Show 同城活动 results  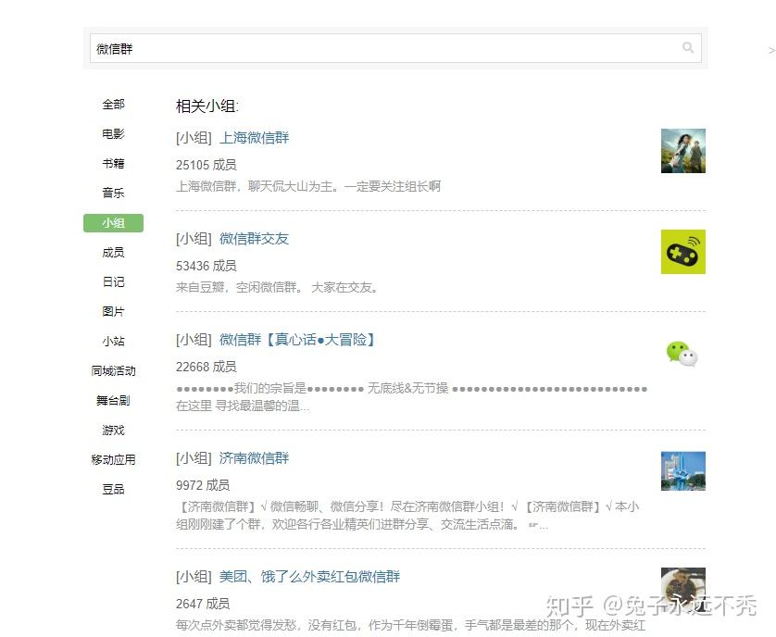point(113,370)
